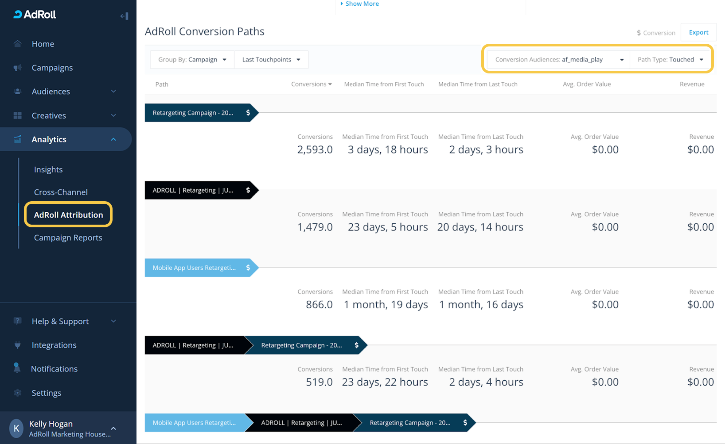Click the Settings gear icon
The width and height of the screenshot is (725, 444).
pos(18,393)
